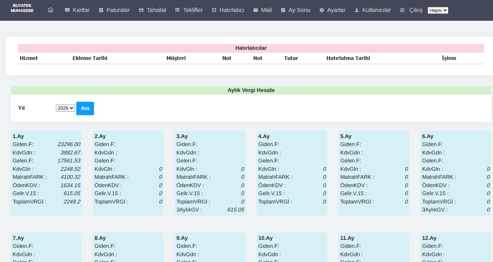Click the Tahsilat credit card icon
This screenshot has width=493, height=262.
(141, 10)
